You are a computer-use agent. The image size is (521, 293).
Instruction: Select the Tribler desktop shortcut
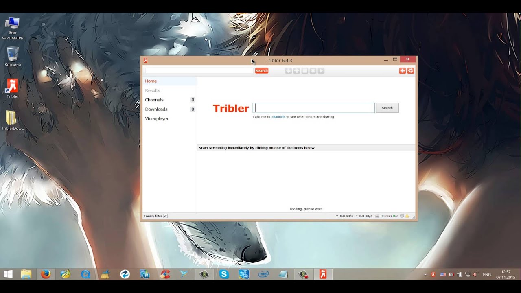[x=13, y=88]
